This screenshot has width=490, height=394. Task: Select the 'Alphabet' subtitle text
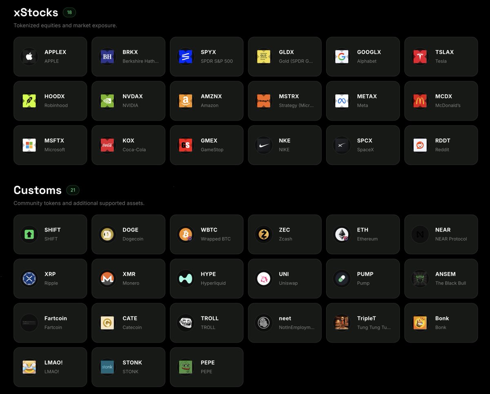point(367,61)
